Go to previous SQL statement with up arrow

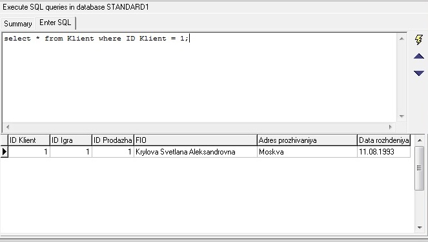coord(419,57)
